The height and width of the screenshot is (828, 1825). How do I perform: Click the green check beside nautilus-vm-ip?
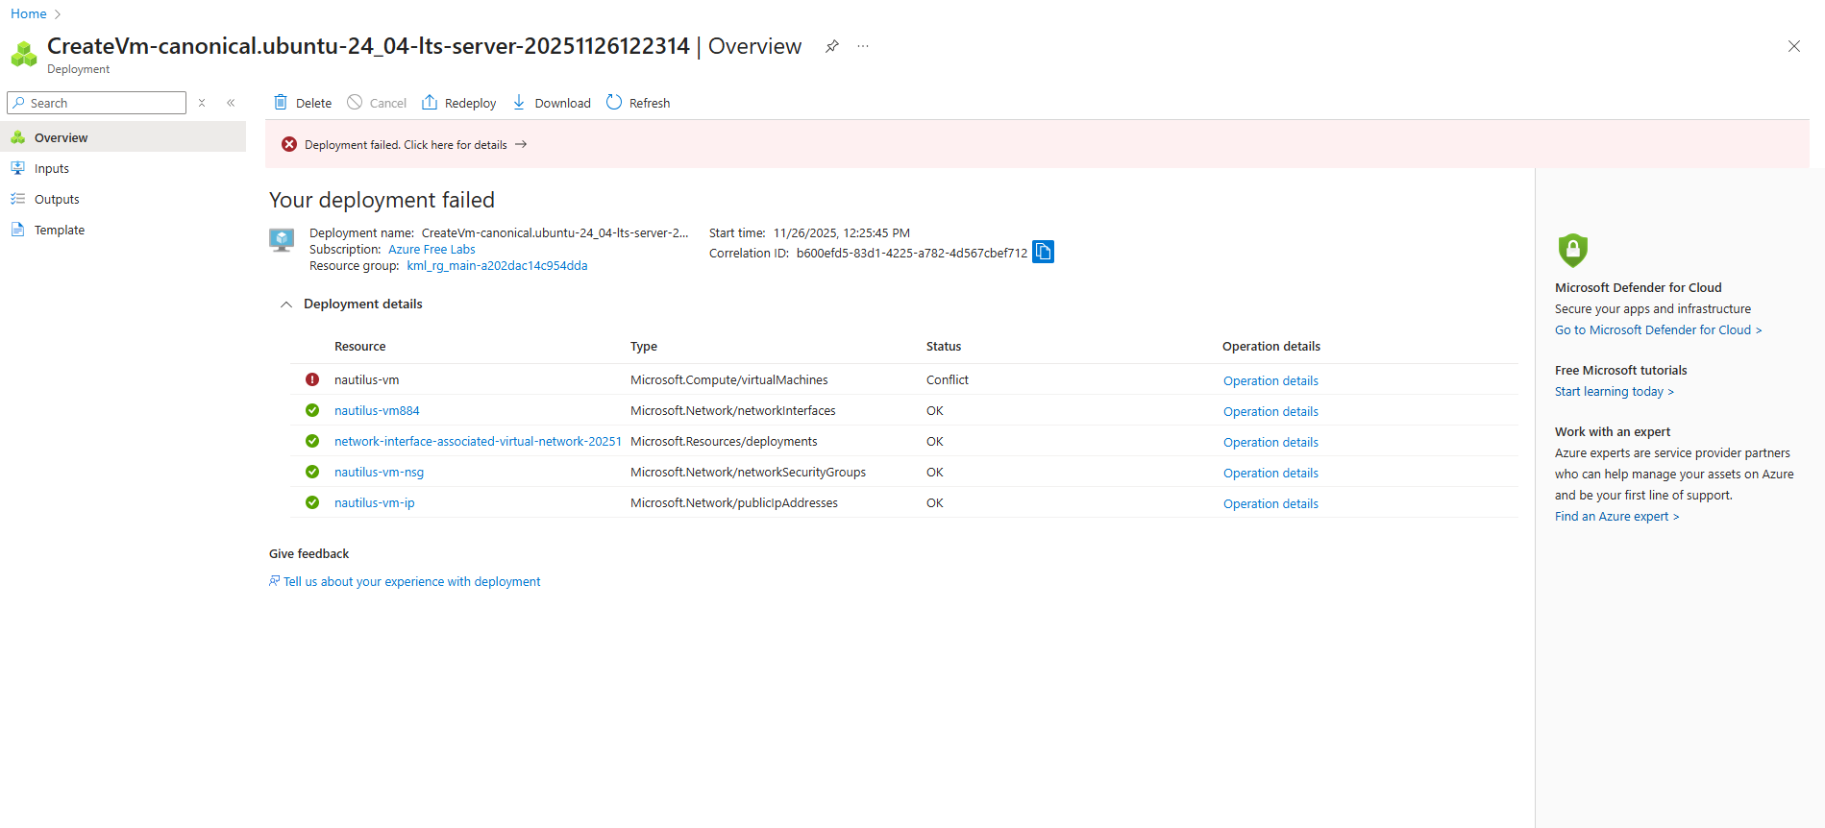point(312,502)
